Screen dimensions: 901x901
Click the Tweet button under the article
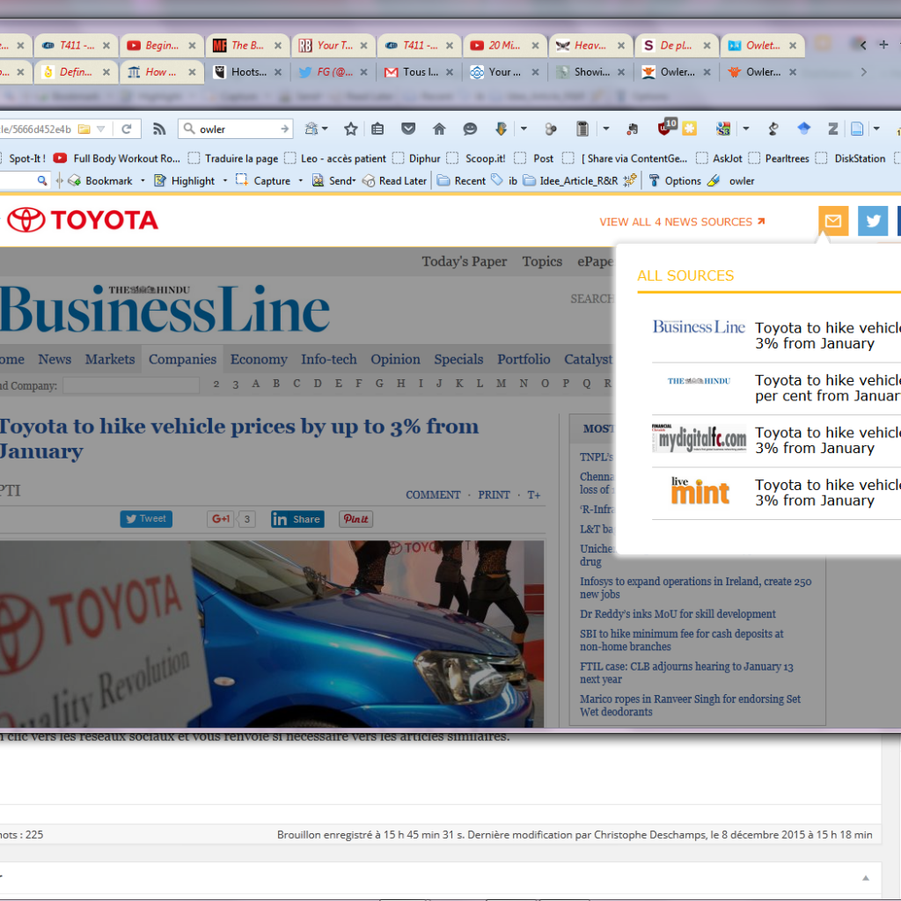(146, 519)
